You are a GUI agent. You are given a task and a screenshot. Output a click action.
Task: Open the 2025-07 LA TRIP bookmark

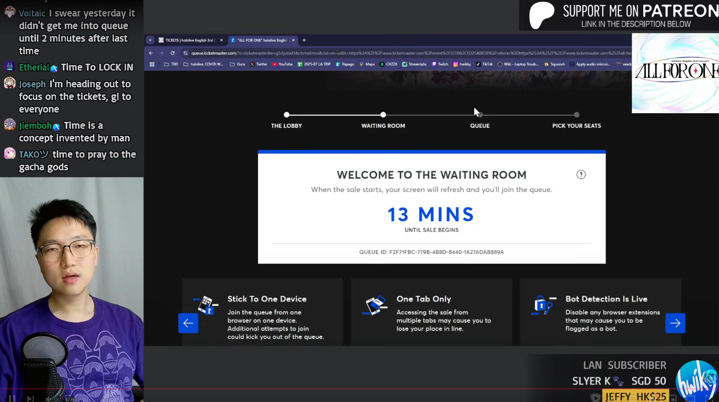314,64
